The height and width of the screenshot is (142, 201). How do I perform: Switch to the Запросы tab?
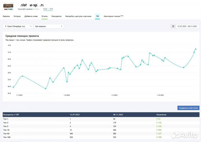6,16
